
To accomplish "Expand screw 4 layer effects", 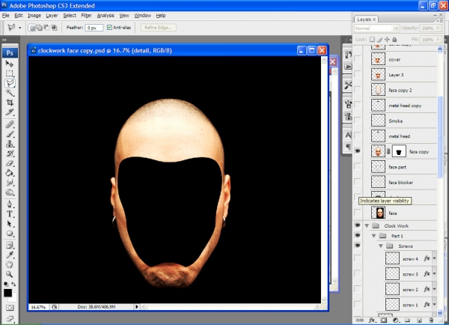I will click(434, 258).
